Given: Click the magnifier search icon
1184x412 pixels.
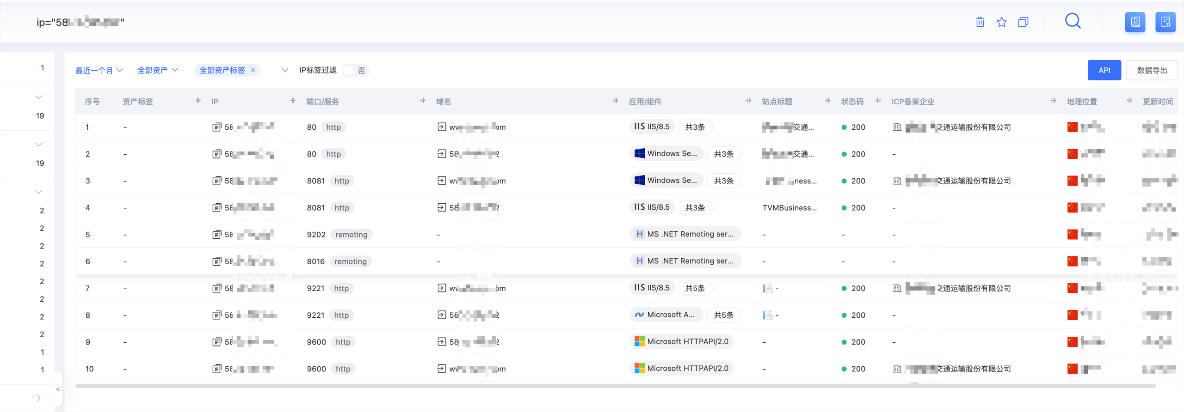Looking at the screenshot, I should click(1073, 21).
